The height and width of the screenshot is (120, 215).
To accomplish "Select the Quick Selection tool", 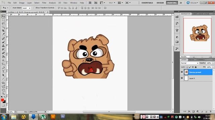I will click(x=3, y=27).
